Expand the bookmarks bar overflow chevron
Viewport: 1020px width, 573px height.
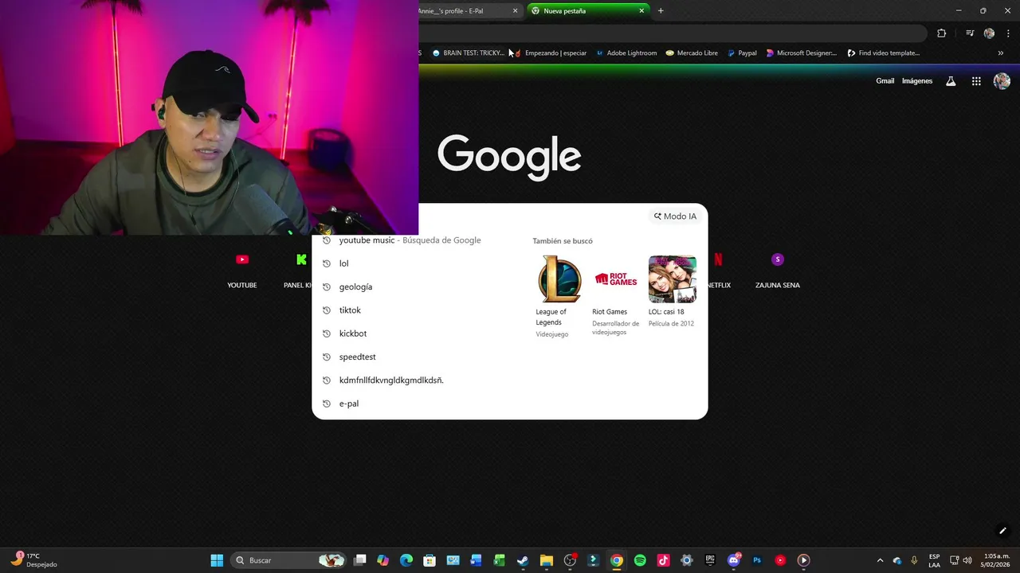(x=1001, y=53)
